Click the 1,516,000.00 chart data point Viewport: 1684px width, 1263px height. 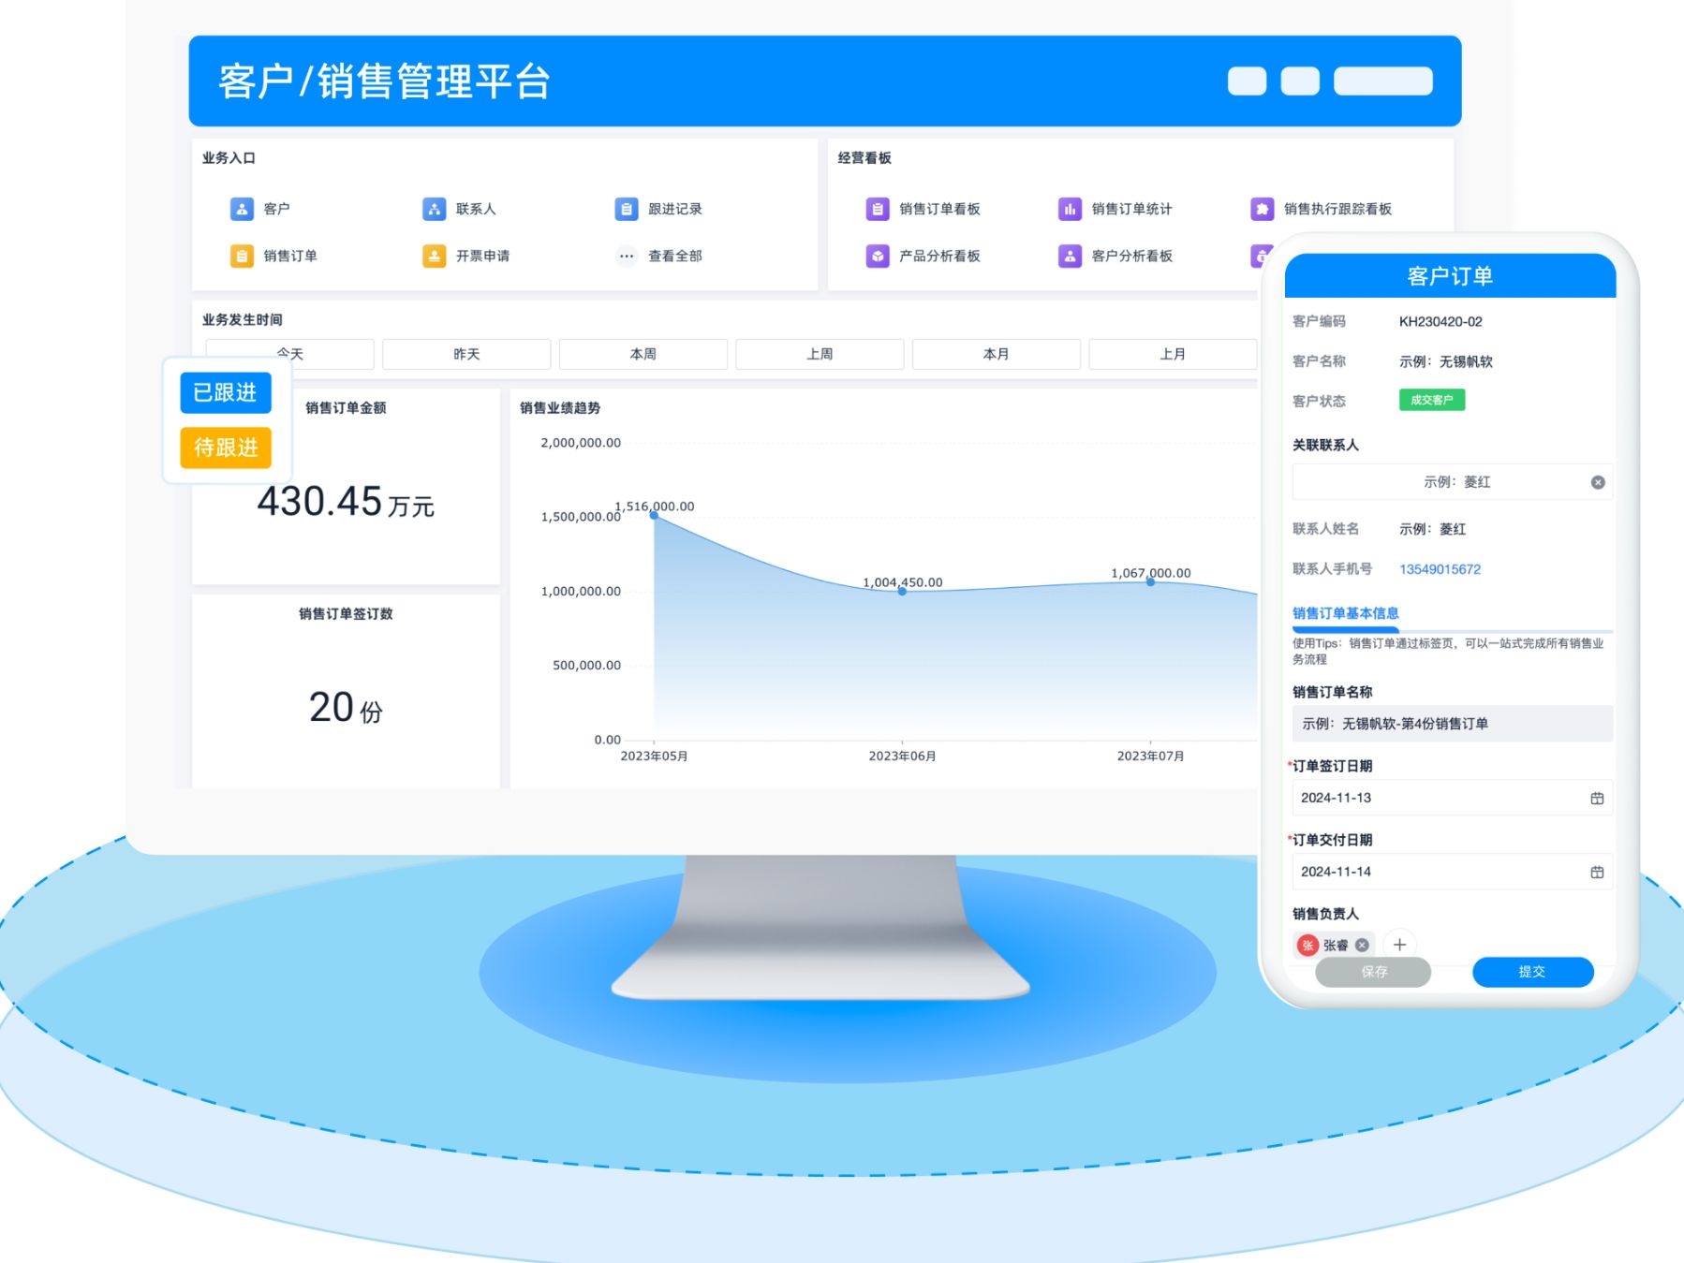pos(654,516)
